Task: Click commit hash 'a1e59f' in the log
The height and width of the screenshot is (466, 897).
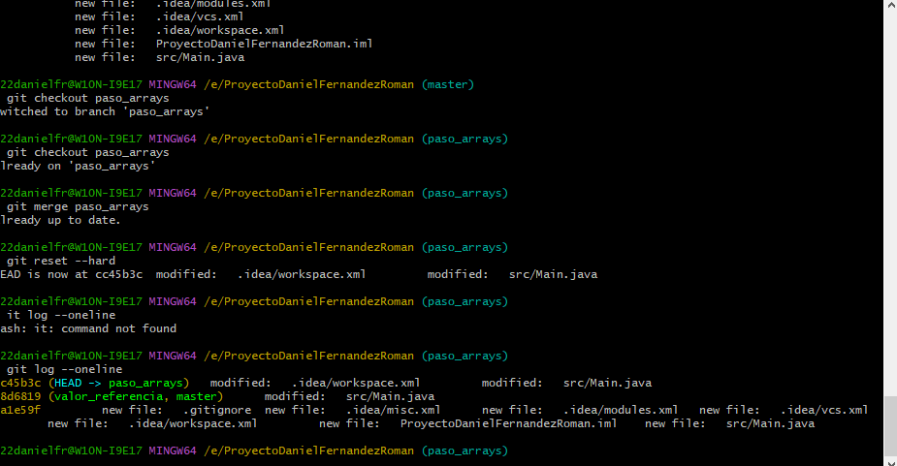Action: 20,411
